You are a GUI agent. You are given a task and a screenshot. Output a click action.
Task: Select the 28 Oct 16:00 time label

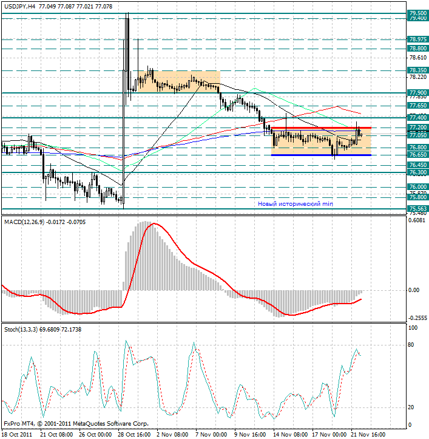tap(135, 435)
